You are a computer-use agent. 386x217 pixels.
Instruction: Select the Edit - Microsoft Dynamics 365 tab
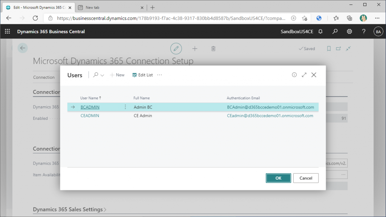(39, 8)
